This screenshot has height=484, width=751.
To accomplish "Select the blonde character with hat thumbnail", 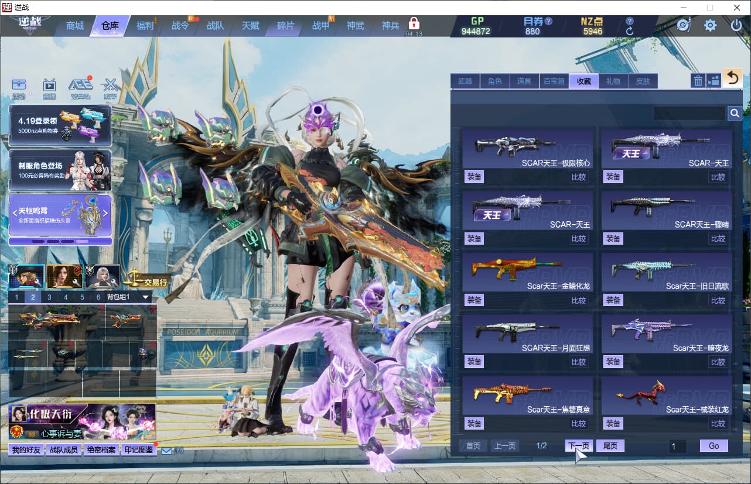I will (x=26, y=277).
